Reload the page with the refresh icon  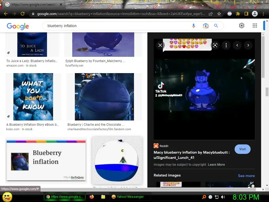pyautogui.click(x=23, y=14)
